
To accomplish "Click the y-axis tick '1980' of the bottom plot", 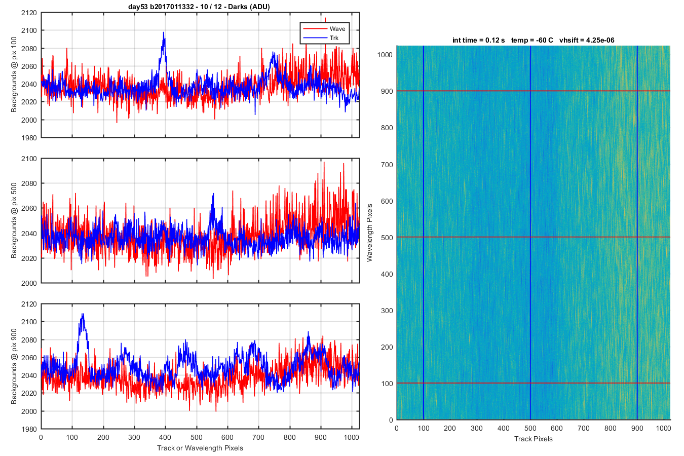I will [29, 429].
